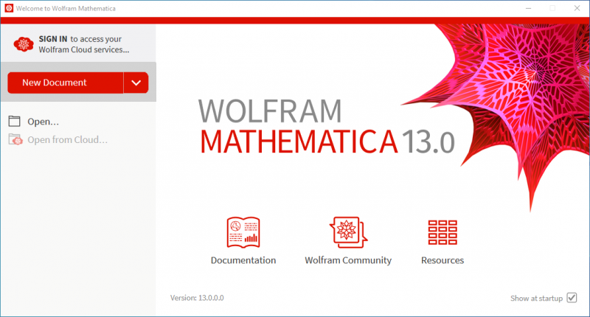
Task: Click the Resources label
Action: click(442, 260)
